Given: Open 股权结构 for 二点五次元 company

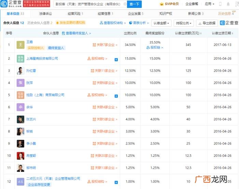Looking at the screenshot, I should [97, 181].
